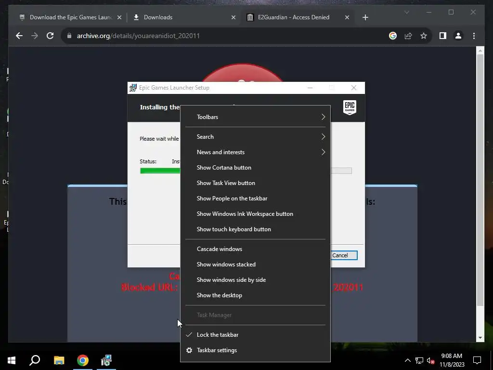Open File Explorer from the taskbar
493x370 pixels.
click(59, 360)
